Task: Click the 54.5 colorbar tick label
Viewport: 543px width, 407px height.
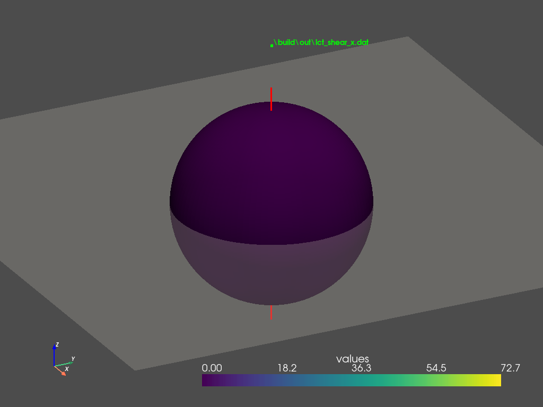Action: pos(437,368)
